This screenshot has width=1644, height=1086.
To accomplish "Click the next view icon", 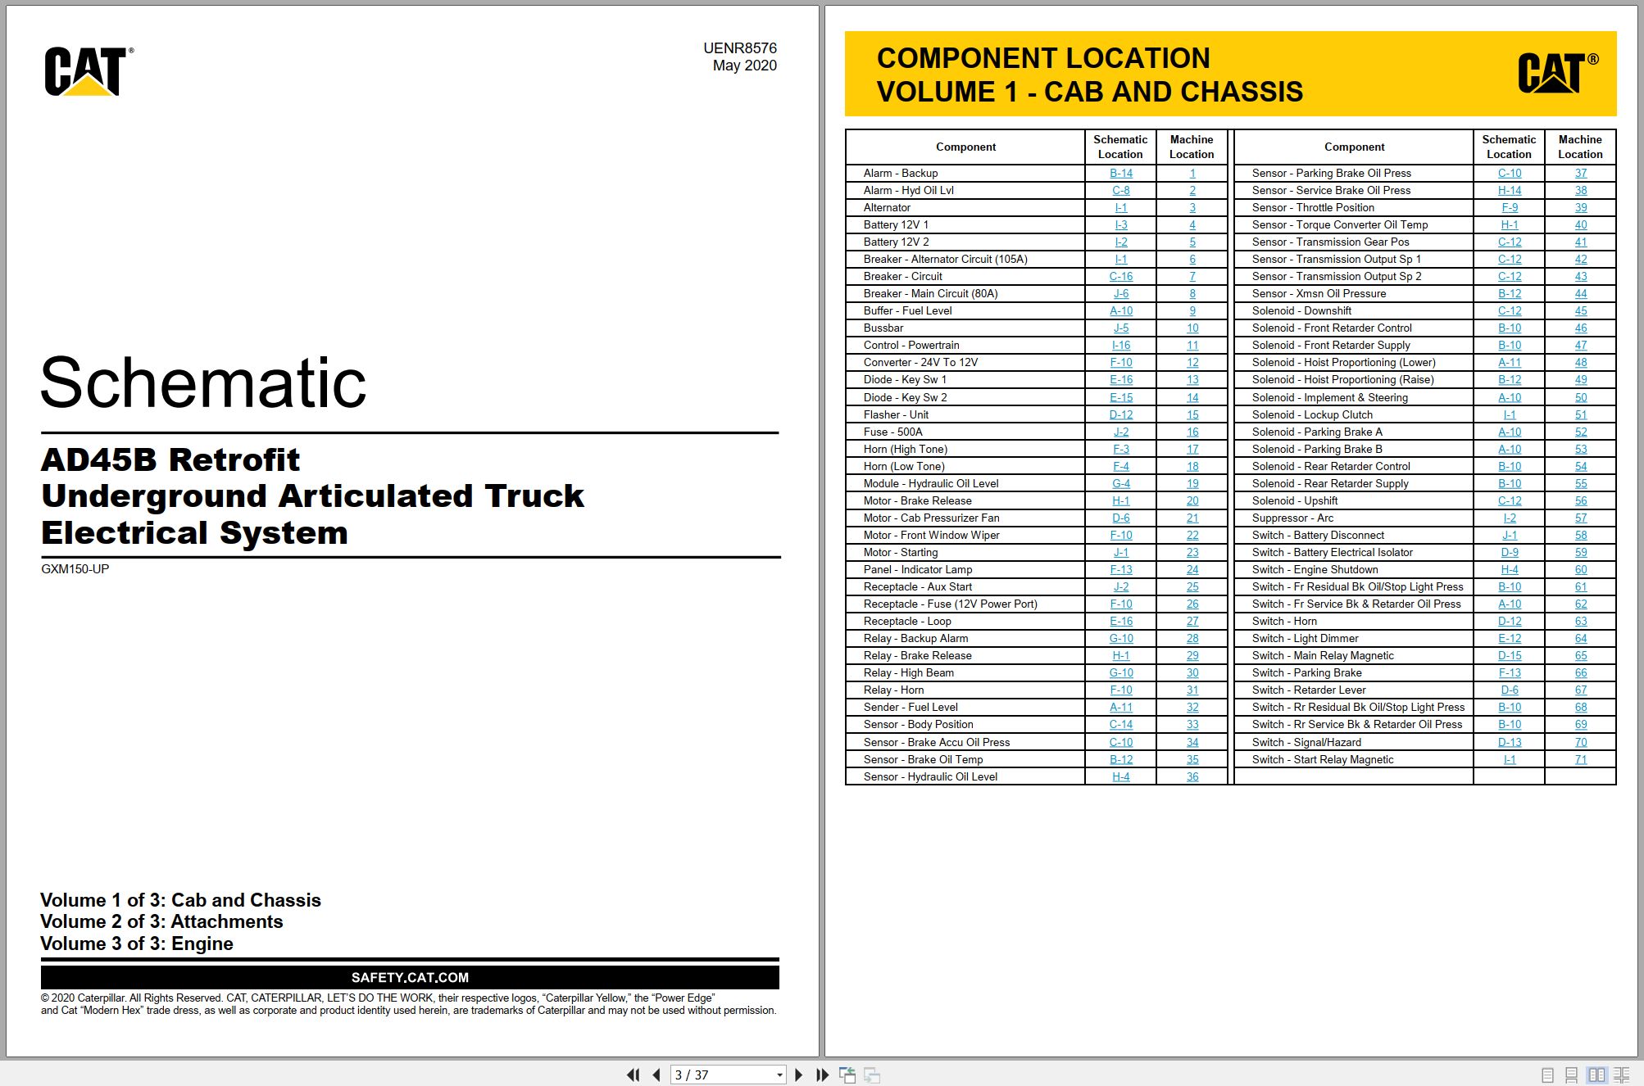I will pyautogui.click(x=872, y=1075).
